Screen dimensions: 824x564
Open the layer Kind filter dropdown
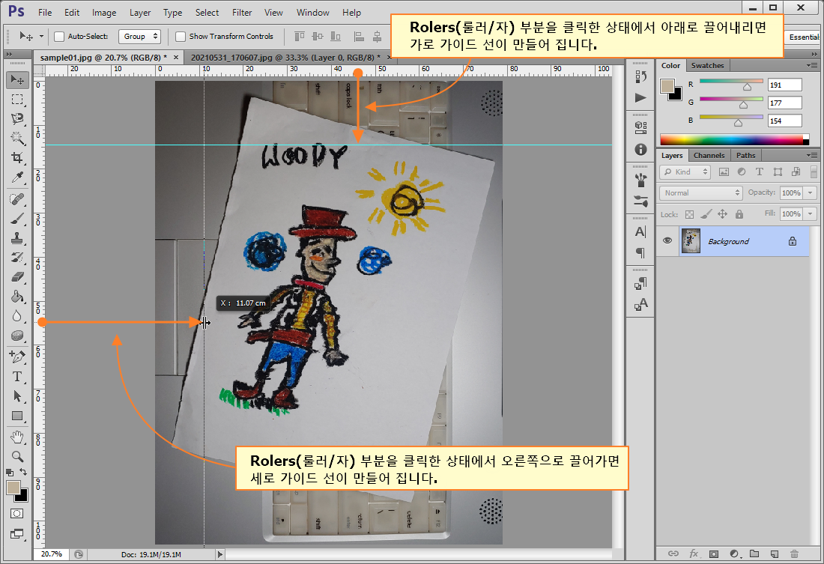(685, 172)
